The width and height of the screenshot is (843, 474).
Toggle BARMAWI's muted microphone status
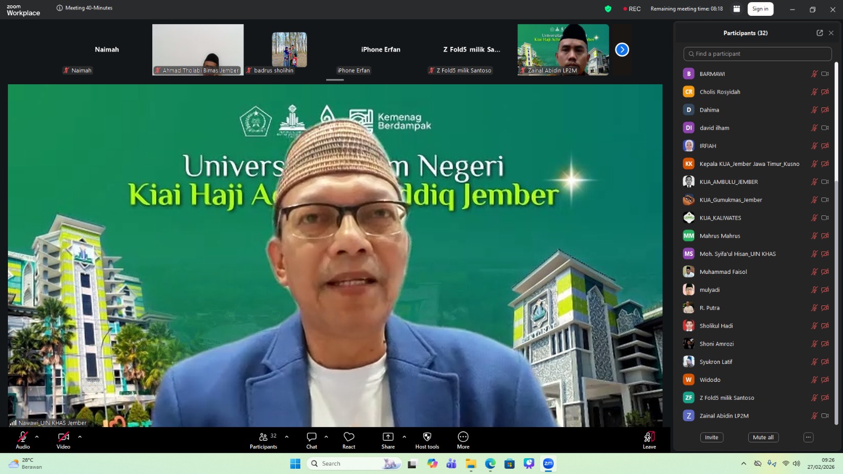tap(813, 74)
